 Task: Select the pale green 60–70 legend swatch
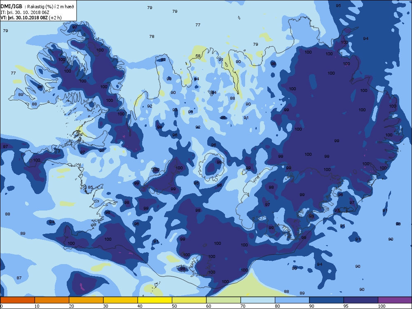(x=224, y=300)
